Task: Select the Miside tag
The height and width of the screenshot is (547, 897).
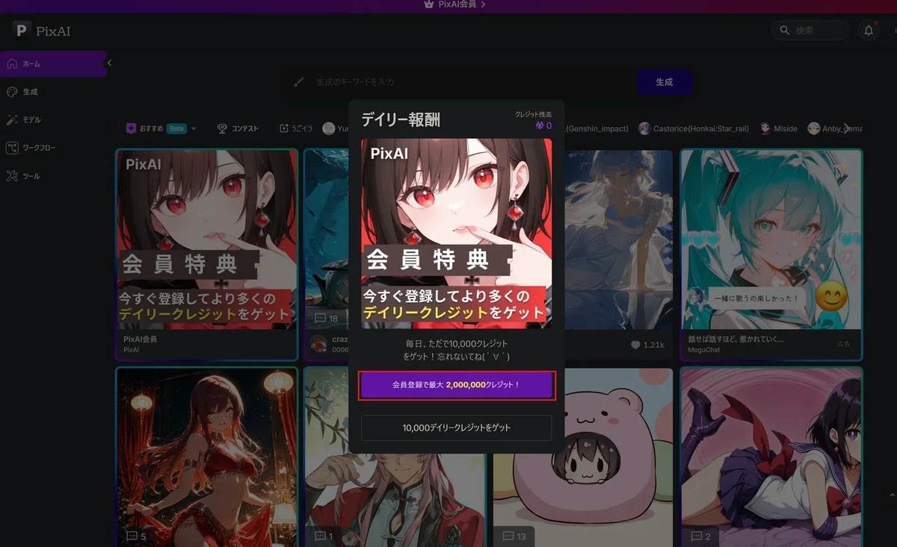Action: click(779, 128)
